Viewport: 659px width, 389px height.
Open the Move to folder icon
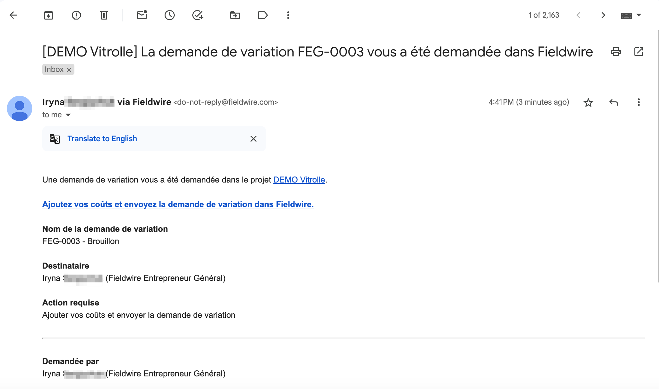[x=235, y=15]
